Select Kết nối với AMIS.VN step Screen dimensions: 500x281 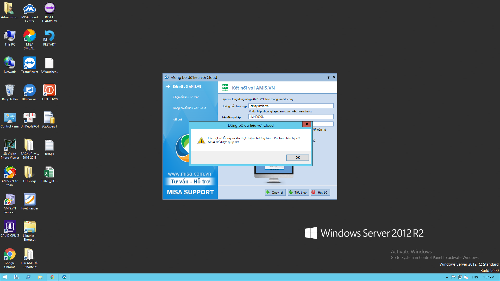coord(187,87)
